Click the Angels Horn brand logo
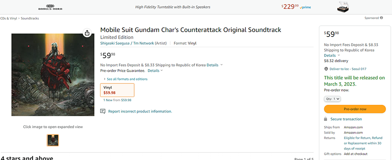Image resolution: width=392 pixels, height=160 pixels. [50, 7]
